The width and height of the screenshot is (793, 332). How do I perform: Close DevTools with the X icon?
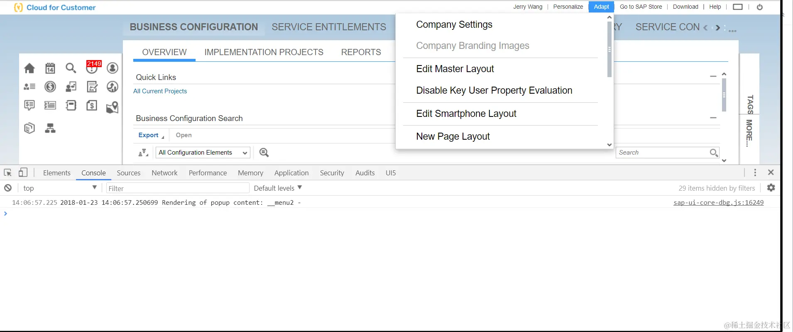[771, 172]
